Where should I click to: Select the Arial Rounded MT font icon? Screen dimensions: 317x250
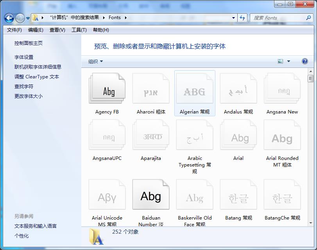pos(282,135)
